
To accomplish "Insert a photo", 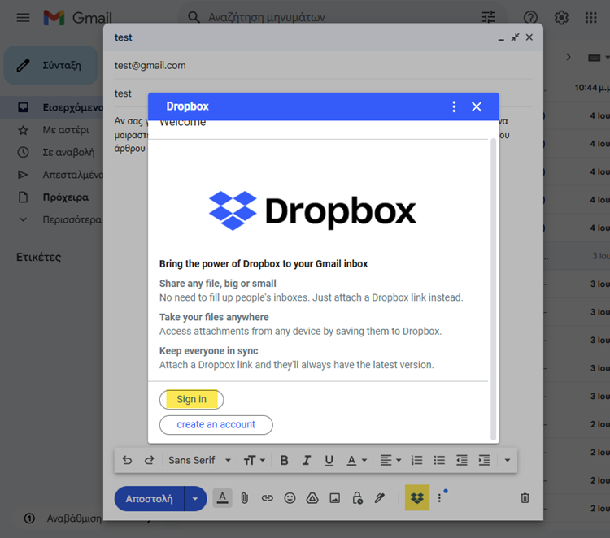I will click(334, 498).
